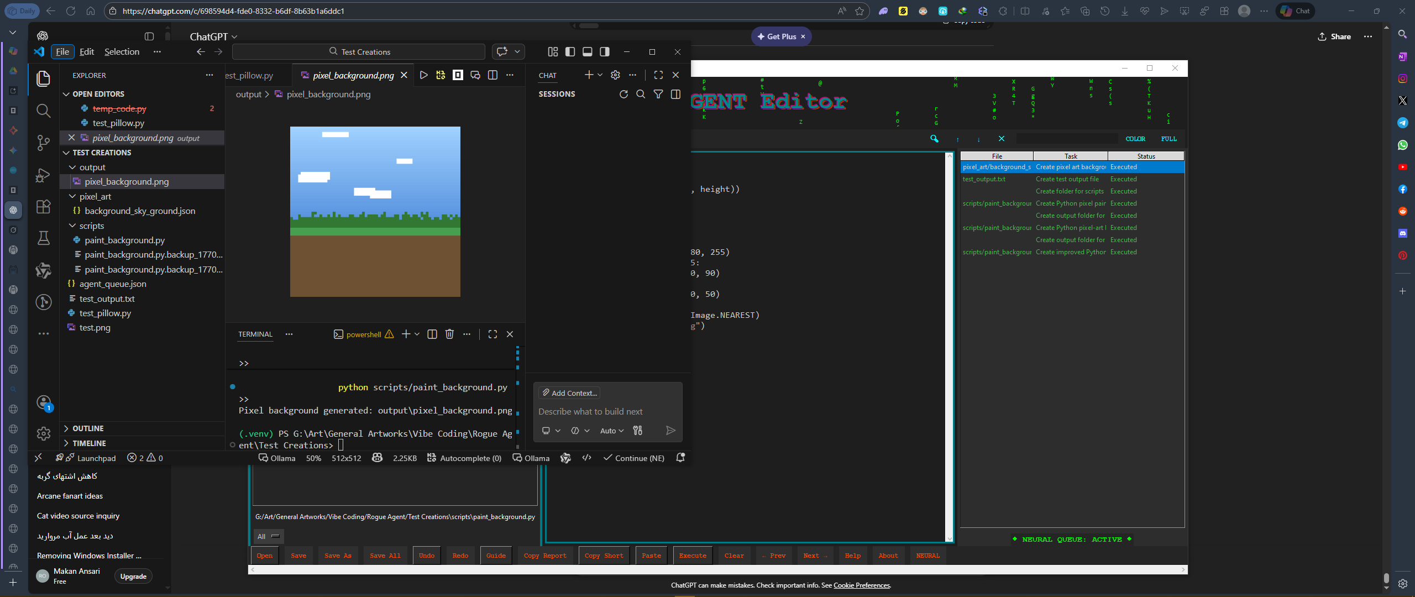Open the new terminal launch profile dropdown arrow

tap(417, 334)
